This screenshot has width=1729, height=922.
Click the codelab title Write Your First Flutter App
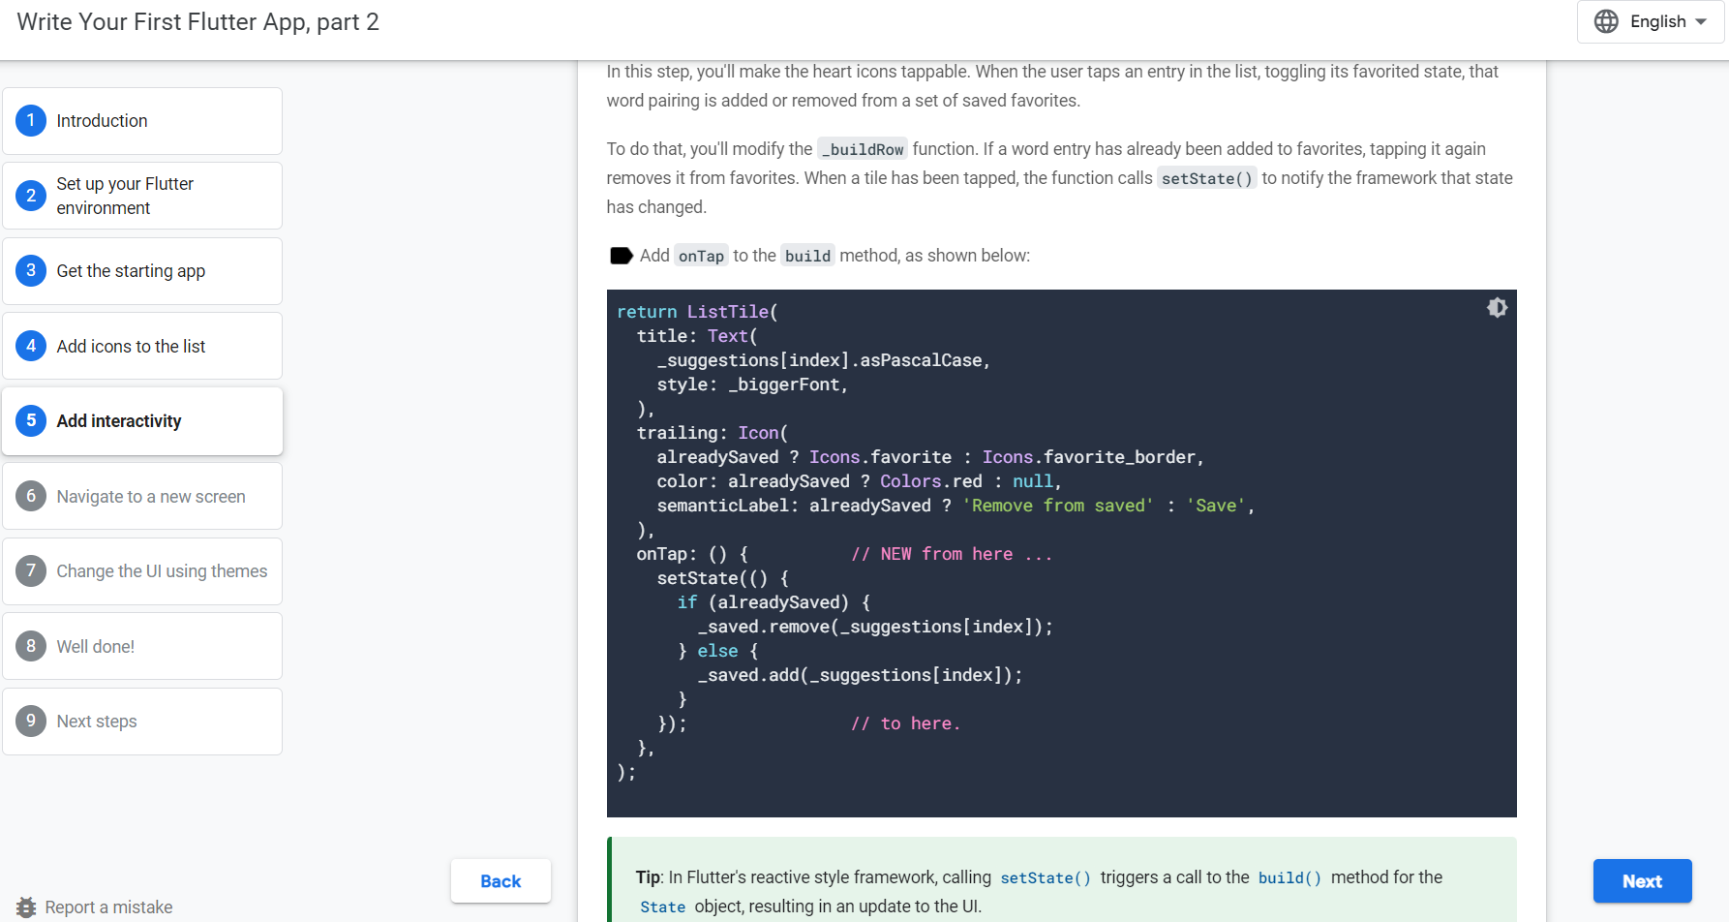pos(198,22)
